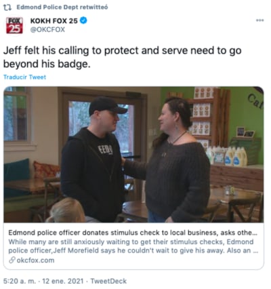This screenshot has height=289, width=271.
Task: Click the 'beyond his badge' text line
Action: pos(47,64)
